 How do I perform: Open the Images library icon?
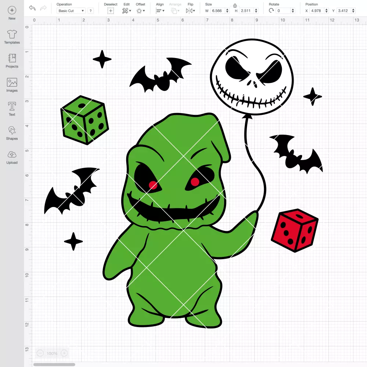(x=12, y=82)
